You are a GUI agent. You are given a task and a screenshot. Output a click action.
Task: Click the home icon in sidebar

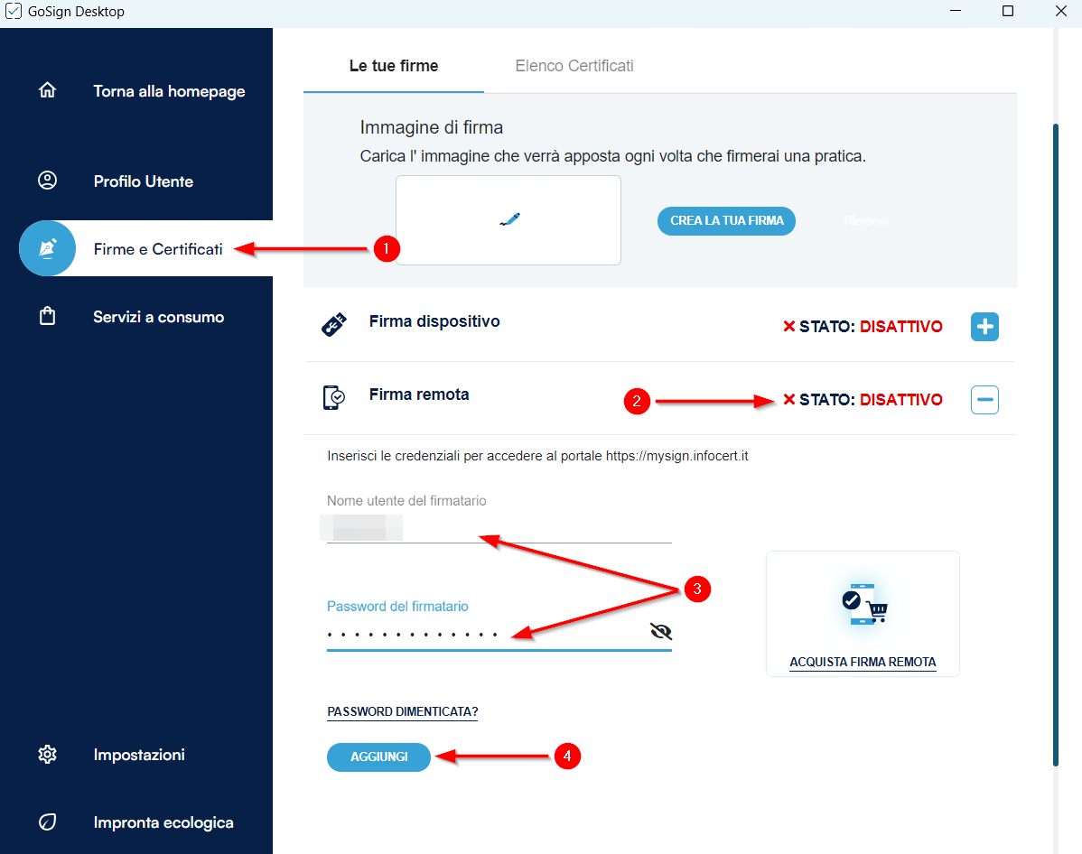[47, 90]
